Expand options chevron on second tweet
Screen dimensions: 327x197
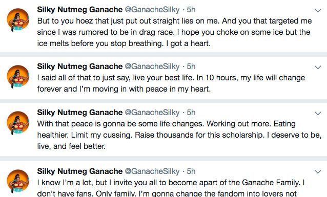[x=318, y=67]
